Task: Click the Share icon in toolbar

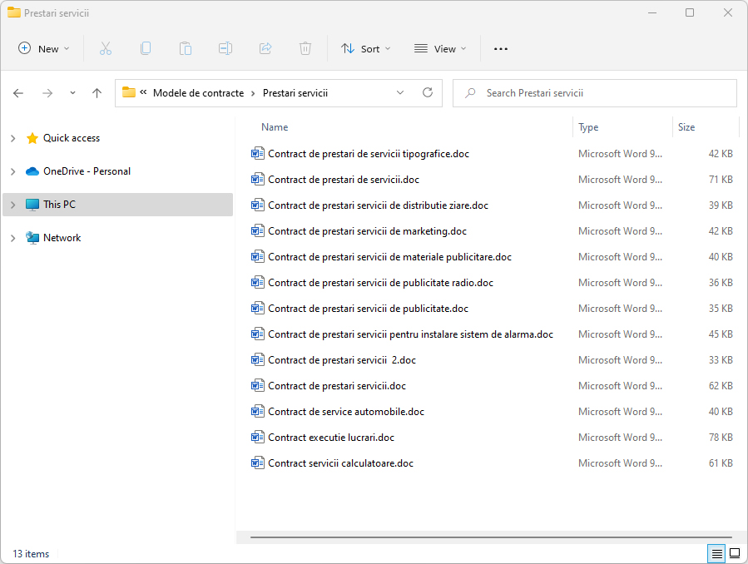Action: 265,48
